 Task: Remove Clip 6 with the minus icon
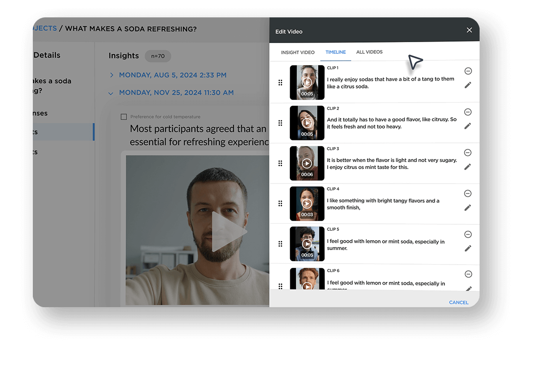468,274
